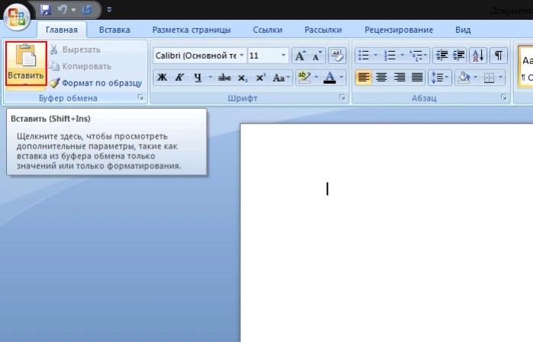
Task: Apply bulleted list
Action: click(x=364, y=56)
